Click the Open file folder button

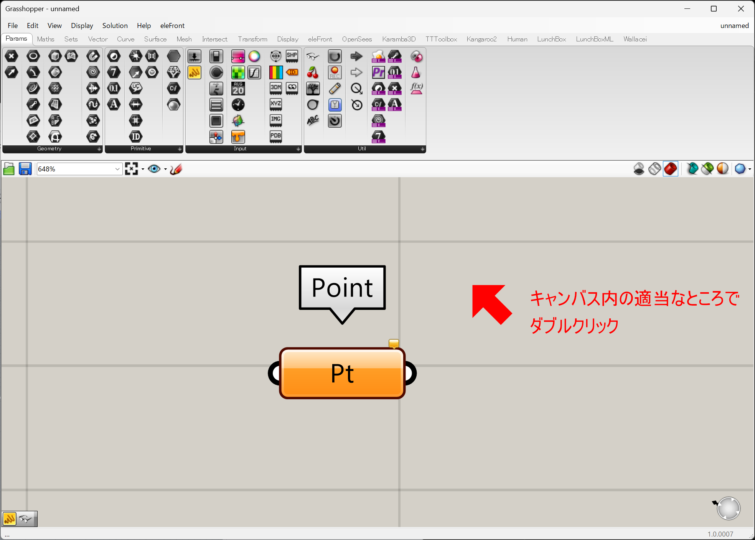9,169
